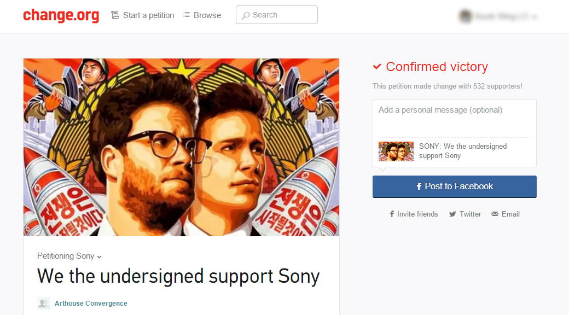Click the Invite friends link
Screen dimensions: 569x315
[417, 214]
